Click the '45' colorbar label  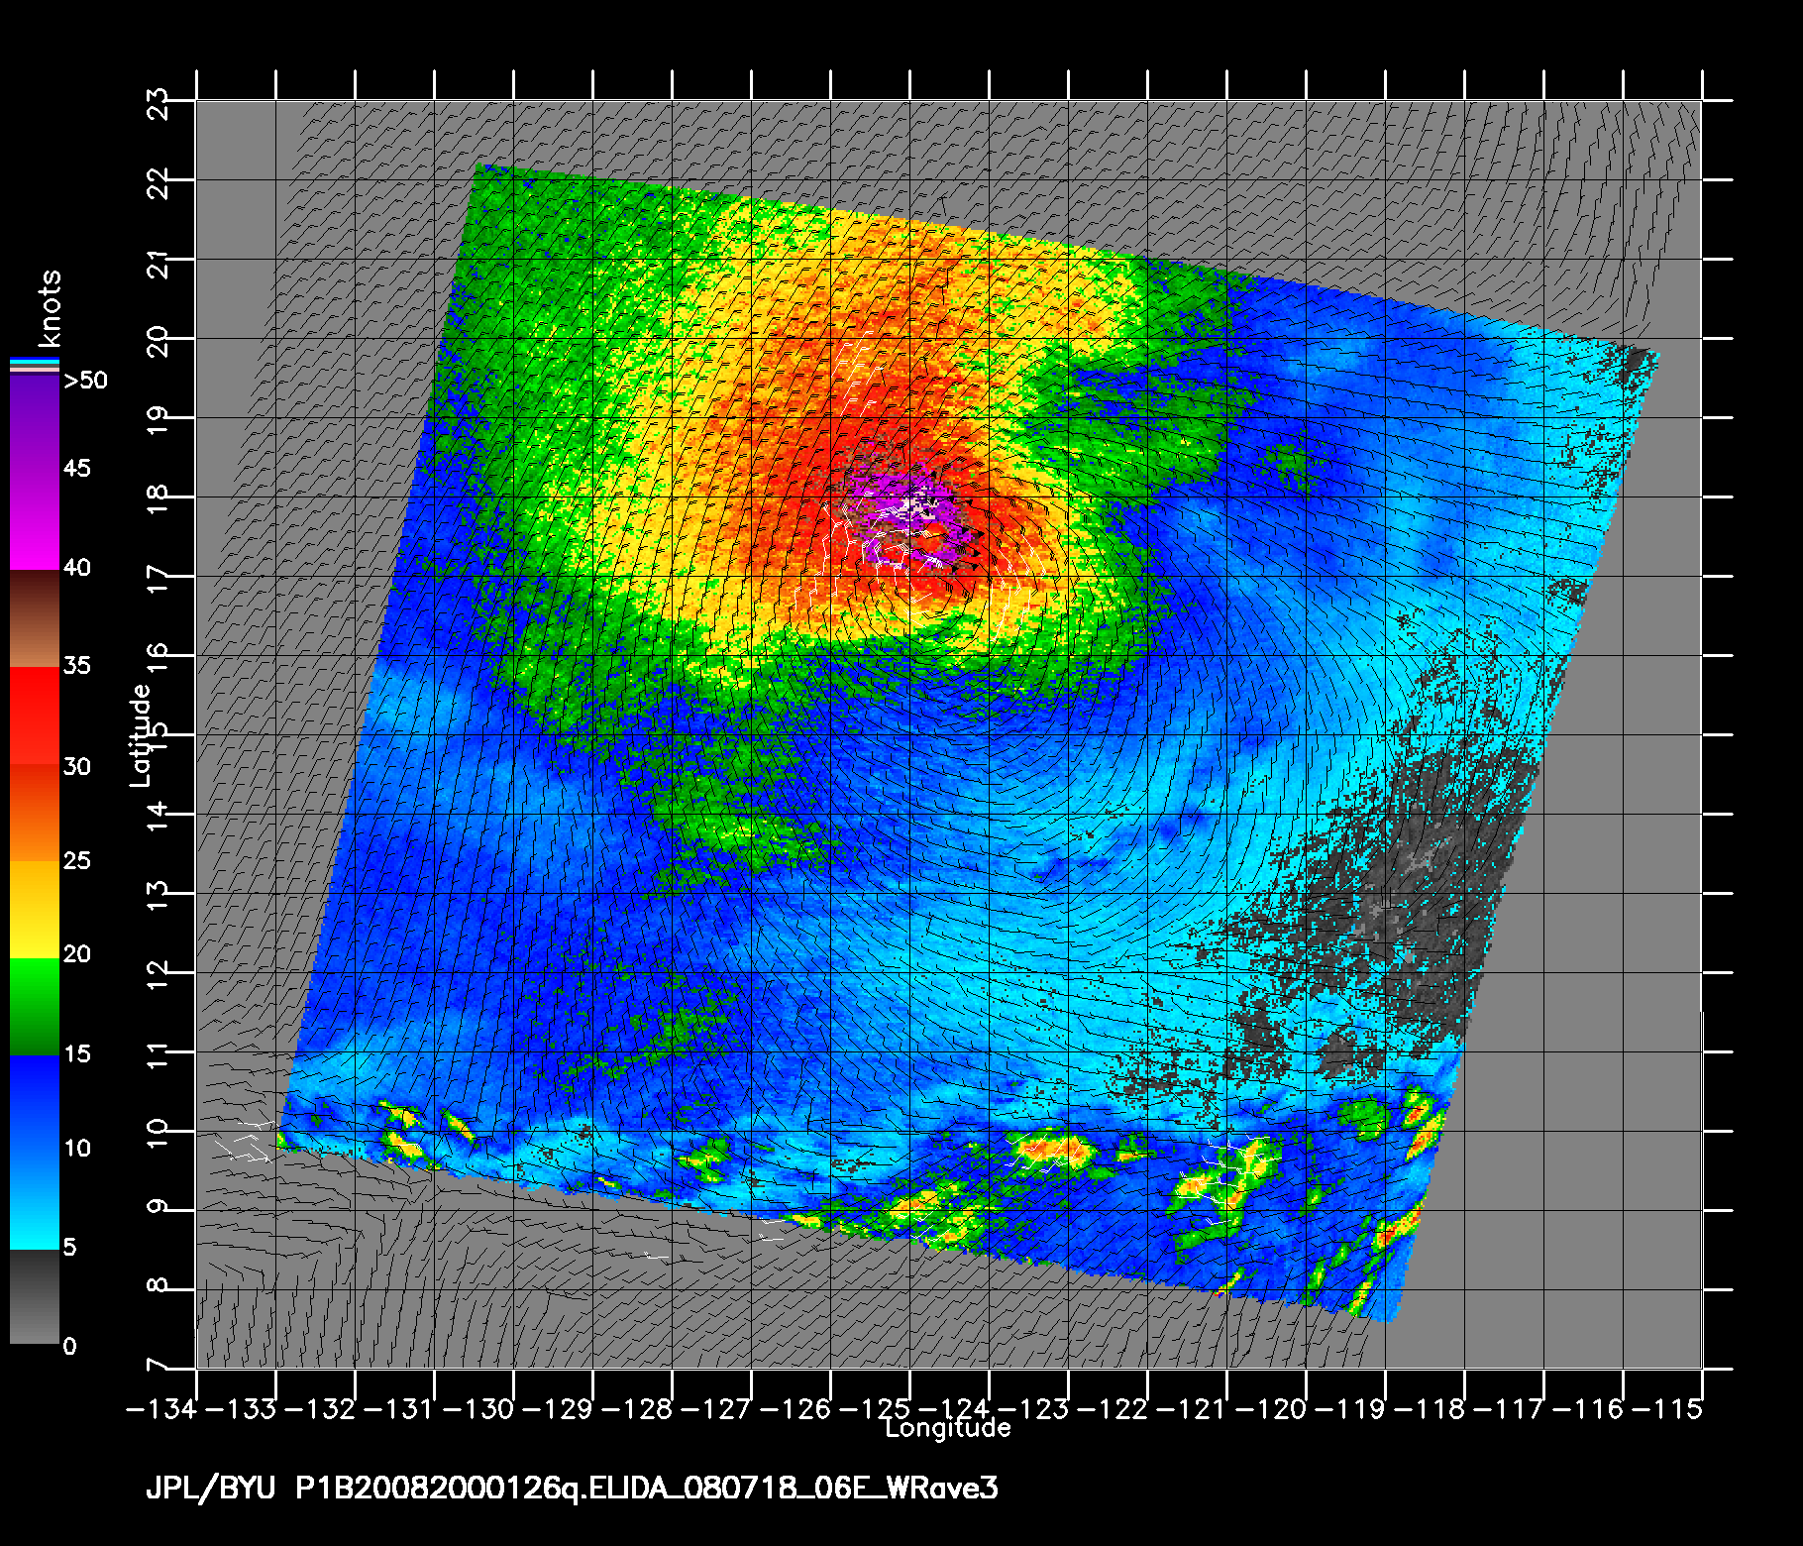77,468
